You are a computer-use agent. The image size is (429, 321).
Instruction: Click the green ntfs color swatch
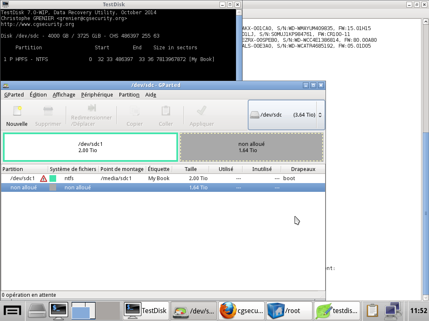pos(53,178)
